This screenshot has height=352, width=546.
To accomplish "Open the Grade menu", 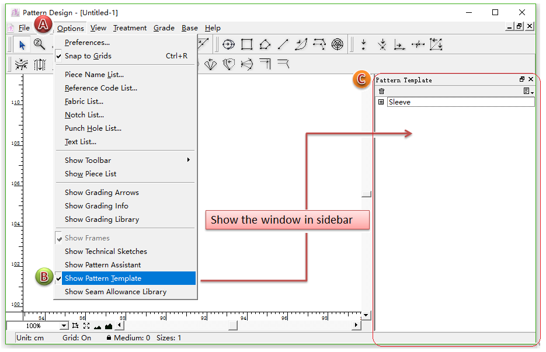I will click(164, 28).
